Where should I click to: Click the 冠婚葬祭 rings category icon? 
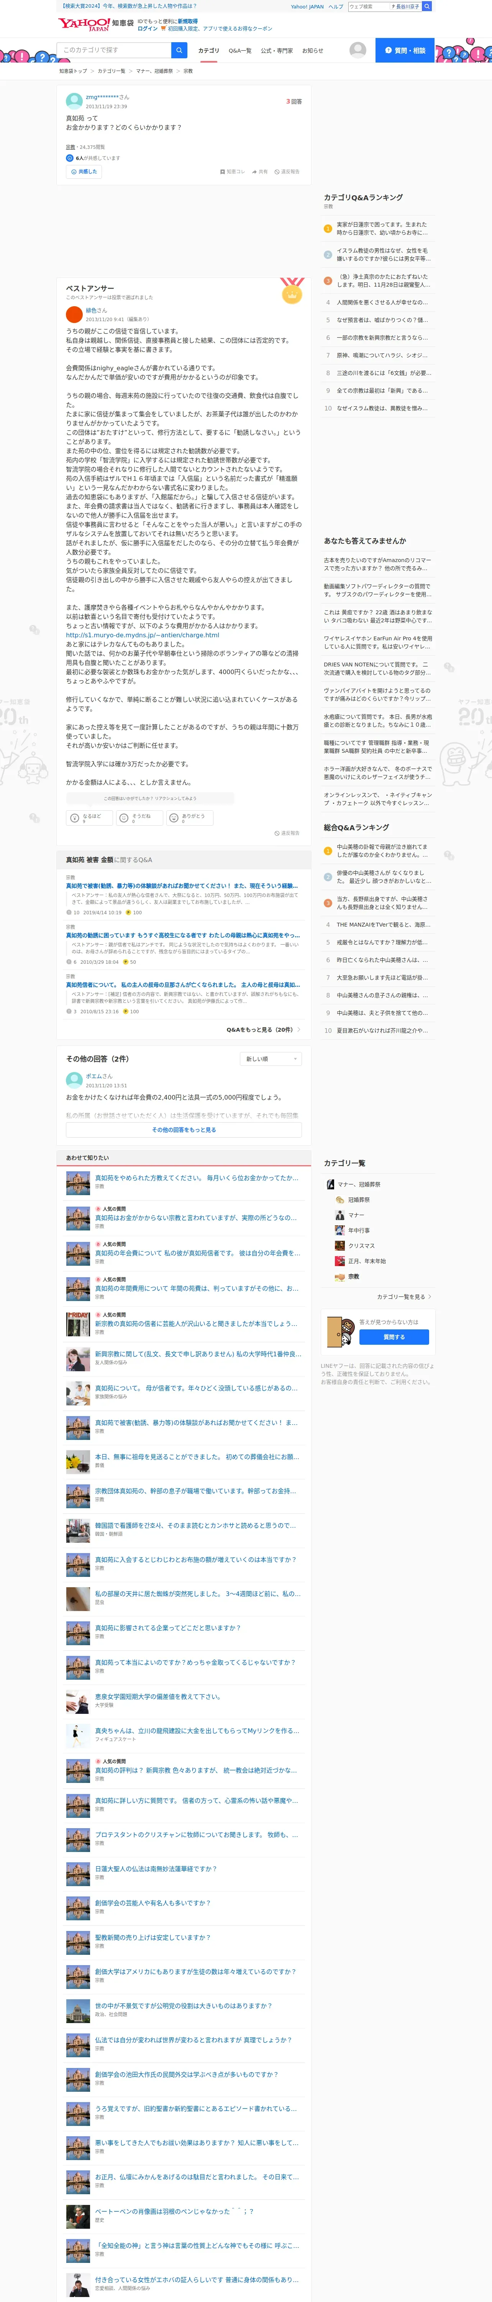click(340, 1200)
